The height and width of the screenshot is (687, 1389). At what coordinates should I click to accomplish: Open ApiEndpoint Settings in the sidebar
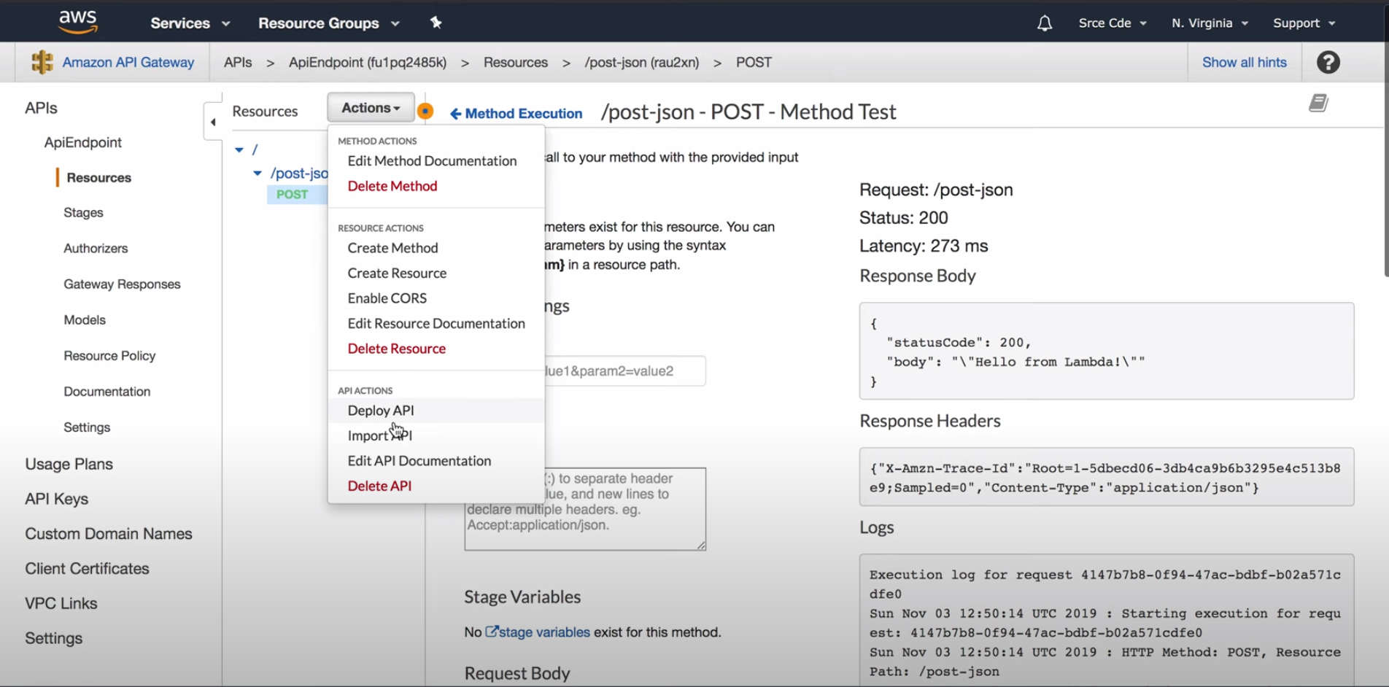click(x=87, y=427)
